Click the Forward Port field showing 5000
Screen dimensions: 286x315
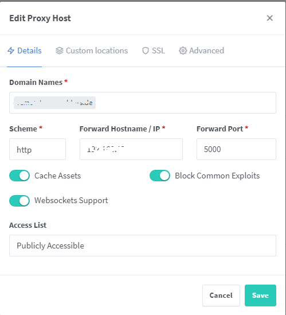[237, 149]
